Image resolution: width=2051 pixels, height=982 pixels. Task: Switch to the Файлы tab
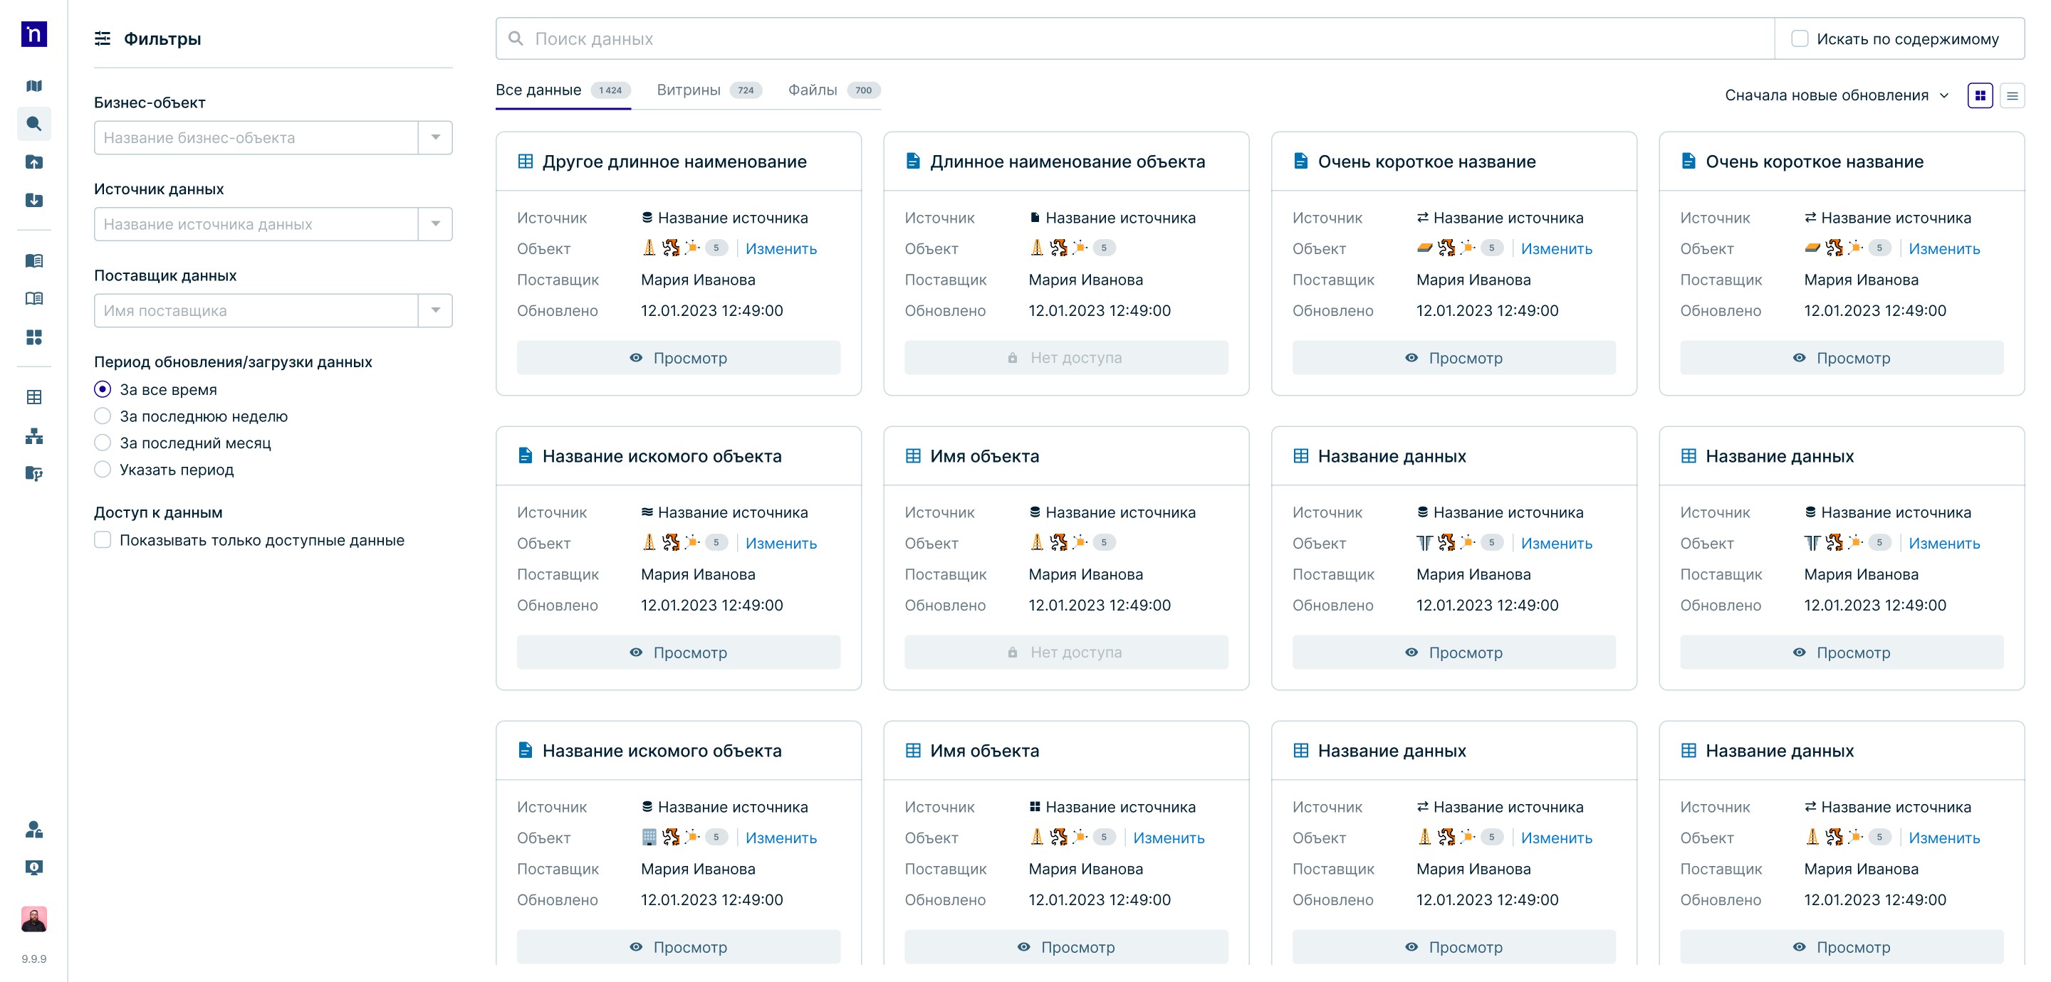(812, 90)
